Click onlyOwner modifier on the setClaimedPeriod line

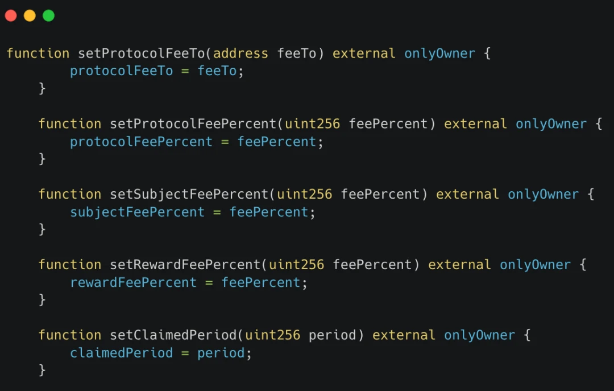[479, 335]
